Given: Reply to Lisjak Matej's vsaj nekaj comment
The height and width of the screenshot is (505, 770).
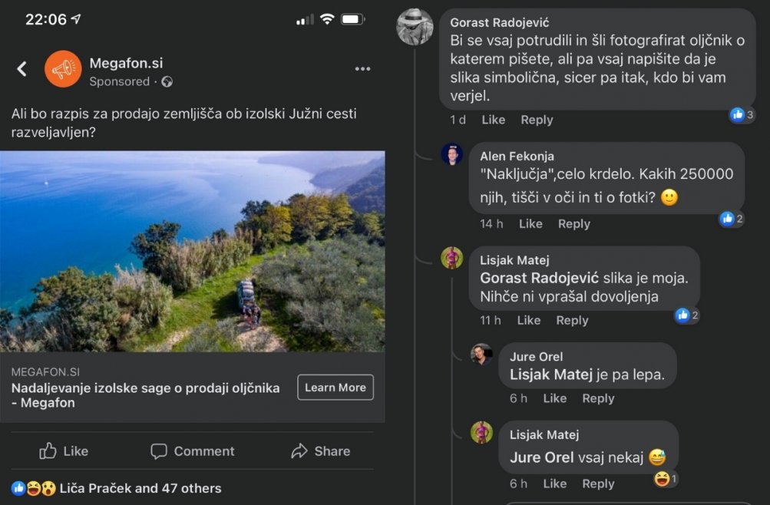Looking at the screenshot, I should coord(598,484).
